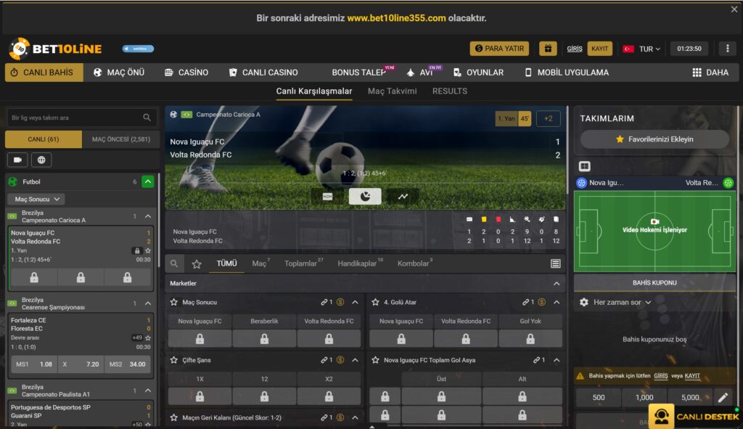The image size is (743, 429).
Task: Click the GİRİŞ login link in header
Action: pyautogui.click(x=575, y=49)
